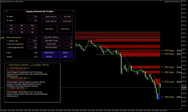Toggle the M30 timeframe button

11,29
